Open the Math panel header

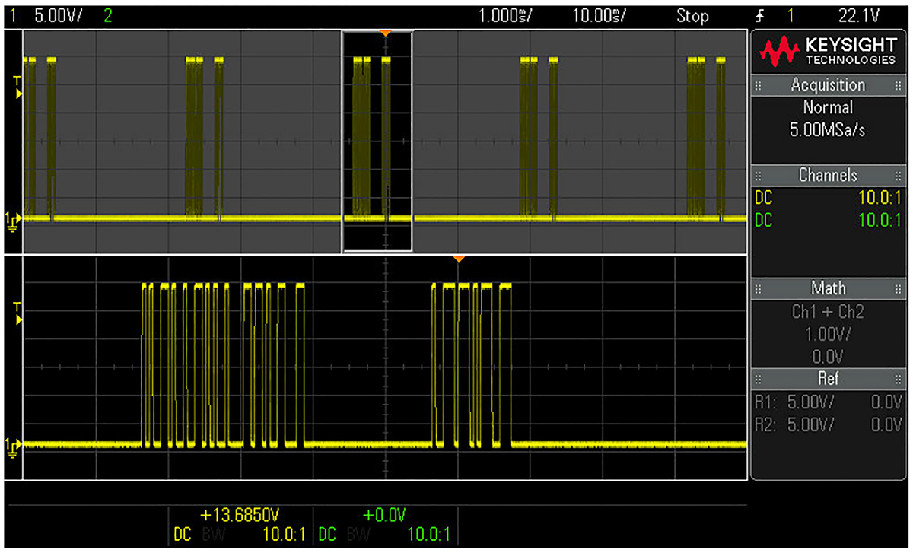(x=828, y=288)
